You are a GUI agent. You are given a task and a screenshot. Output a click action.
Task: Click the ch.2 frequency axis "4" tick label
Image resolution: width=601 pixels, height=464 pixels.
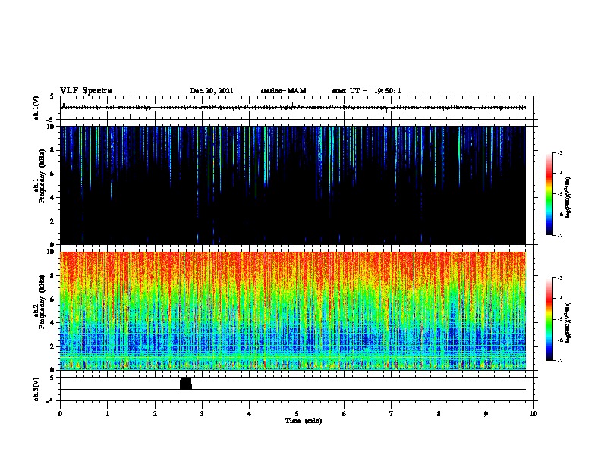[52, 323]
